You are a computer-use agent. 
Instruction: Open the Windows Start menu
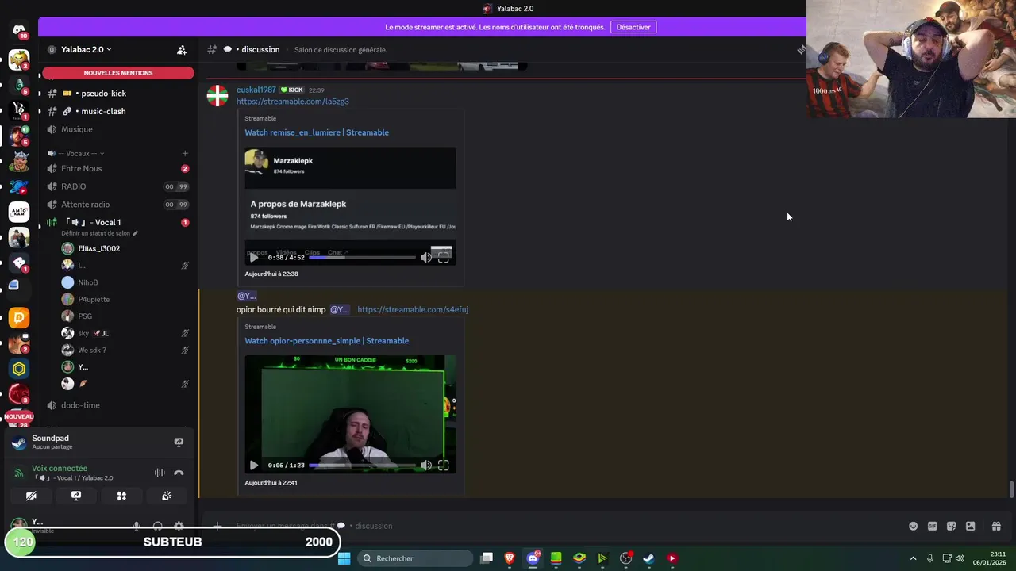[344, 558]
